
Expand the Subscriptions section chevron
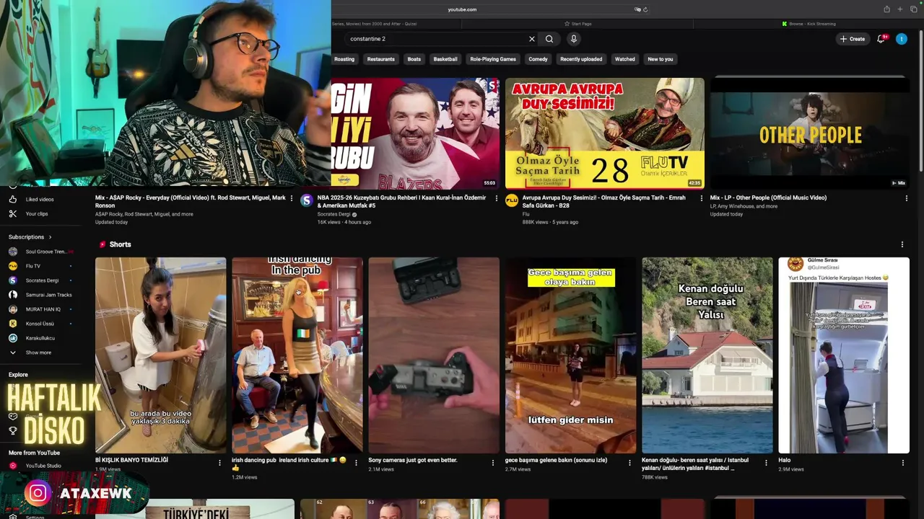pyautogui.click(x=50, y=237)
